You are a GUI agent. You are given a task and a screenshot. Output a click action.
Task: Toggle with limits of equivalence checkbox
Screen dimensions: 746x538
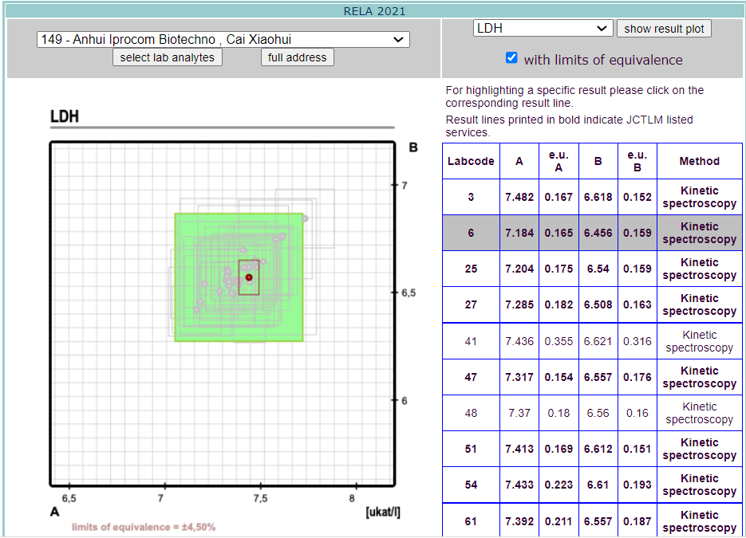click(x=511, y=58)
